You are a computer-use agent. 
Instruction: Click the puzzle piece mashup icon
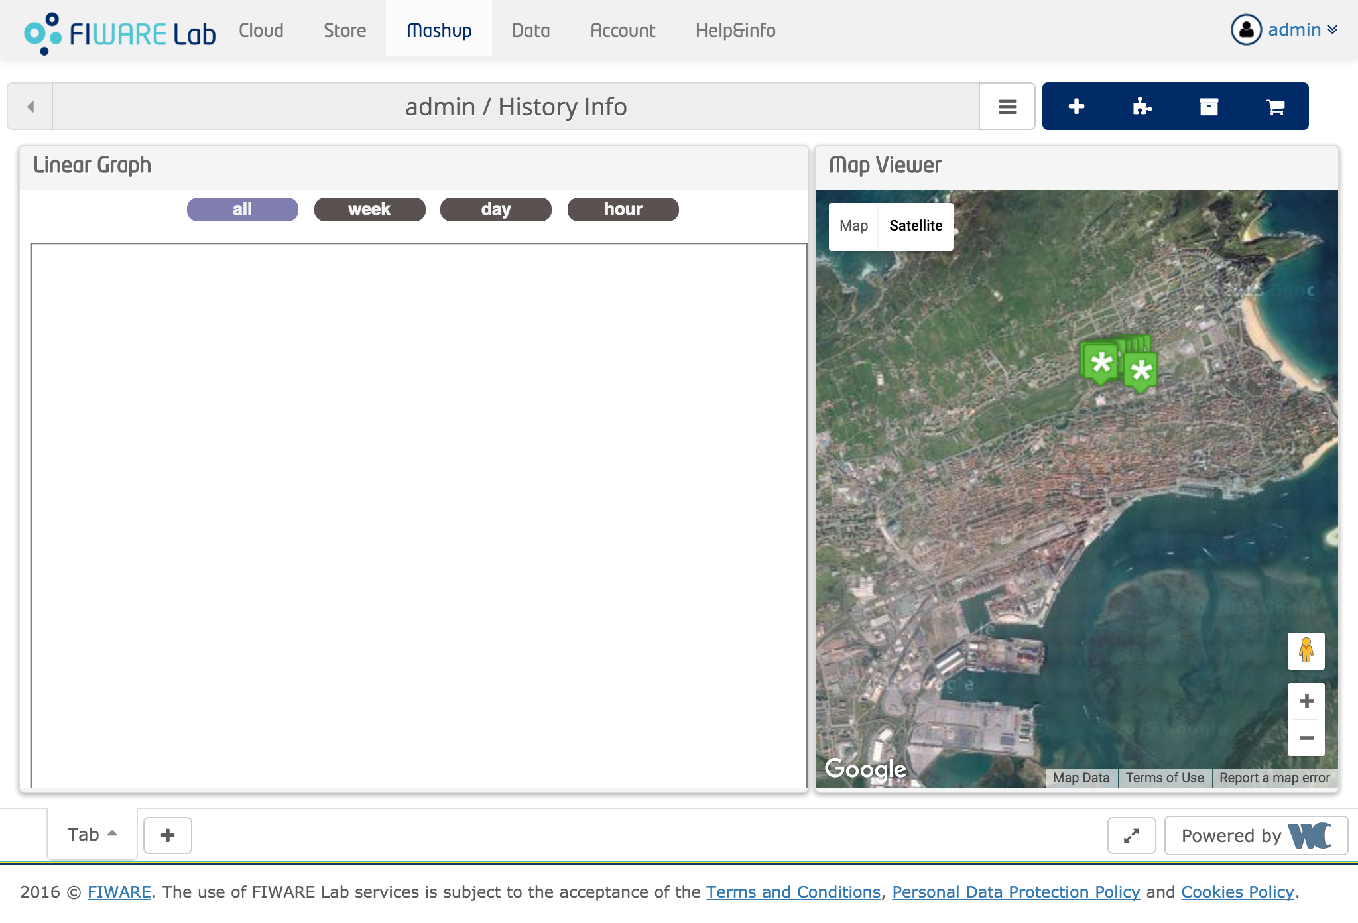(1142, 105)
